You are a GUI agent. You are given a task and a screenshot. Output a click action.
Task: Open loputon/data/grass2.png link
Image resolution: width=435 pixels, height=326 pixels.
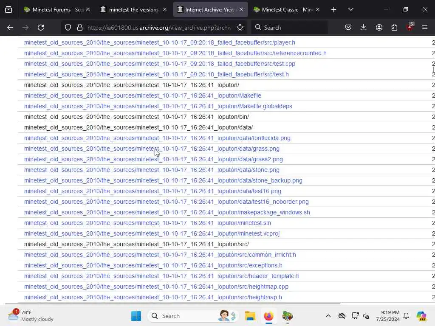(x=153, y=160)
